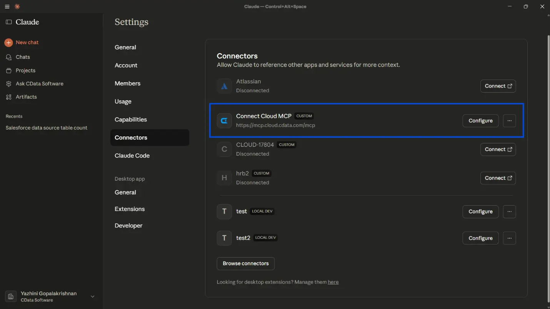
Task: Click the Connect Cloud MCP connector icon
Action: [224, 120]
